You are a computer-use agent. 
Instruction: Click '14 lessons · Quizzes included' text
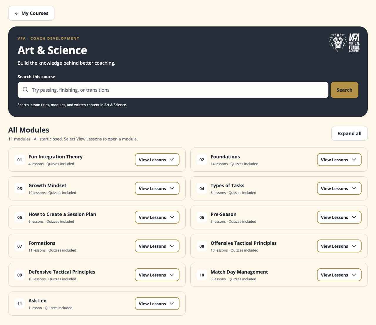(x=234, y=164)
